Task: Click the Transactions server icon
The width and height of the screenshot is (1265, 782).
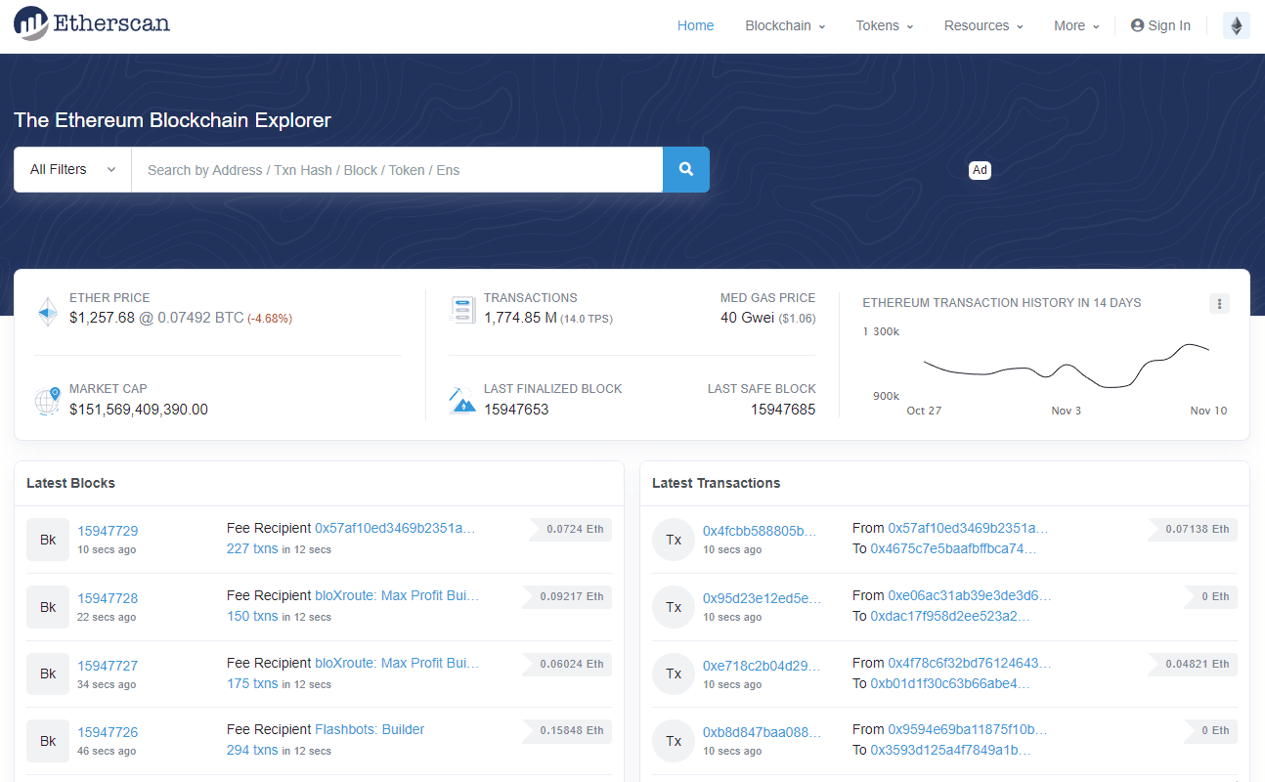Action: (462, 309)
